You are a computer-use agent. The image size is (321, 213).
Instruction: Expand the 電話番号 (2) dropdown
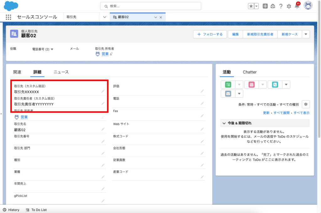click(52, 49)
